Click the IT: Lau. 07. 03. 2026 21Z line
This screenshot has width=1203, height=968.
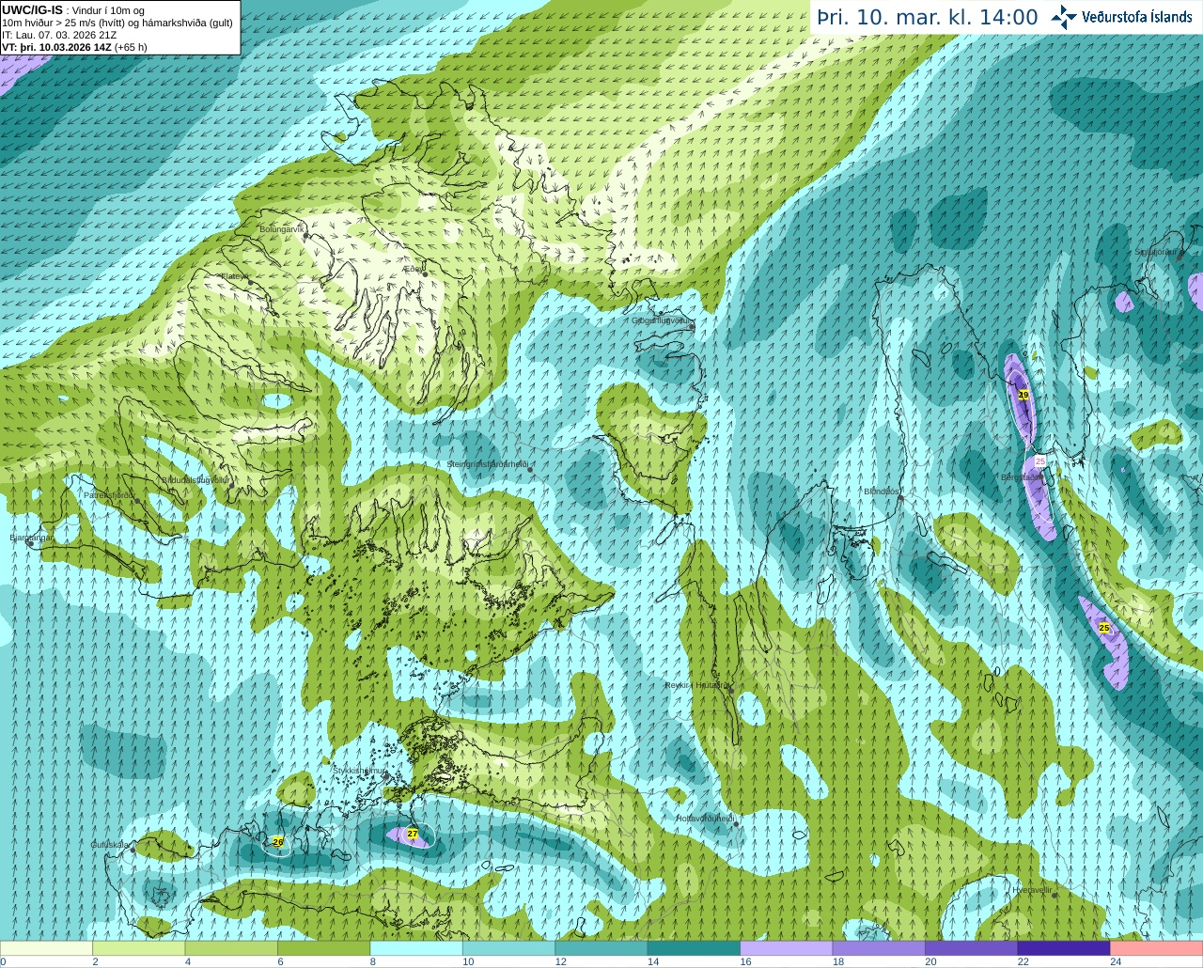click(59, 35)
